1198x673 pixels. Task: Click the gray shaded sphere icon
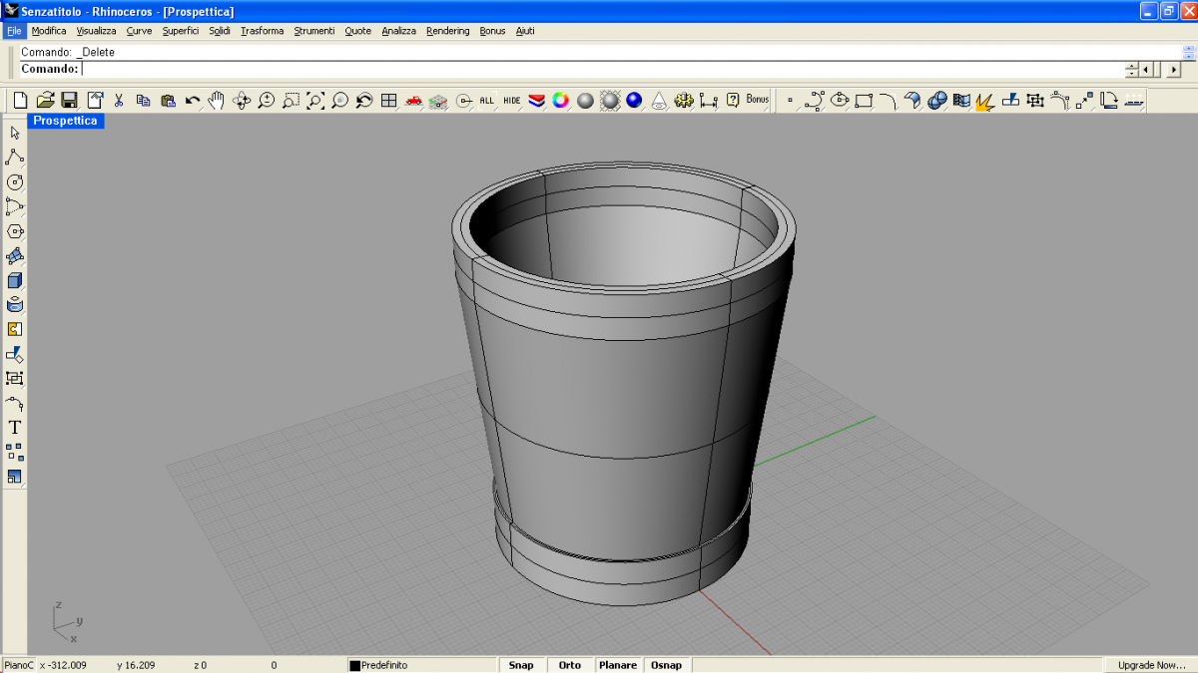click(585, 100)
